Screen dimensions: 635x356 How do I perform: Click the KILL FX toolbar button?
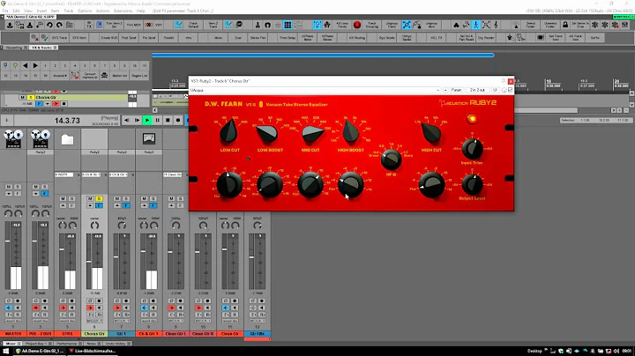point(437,38)
